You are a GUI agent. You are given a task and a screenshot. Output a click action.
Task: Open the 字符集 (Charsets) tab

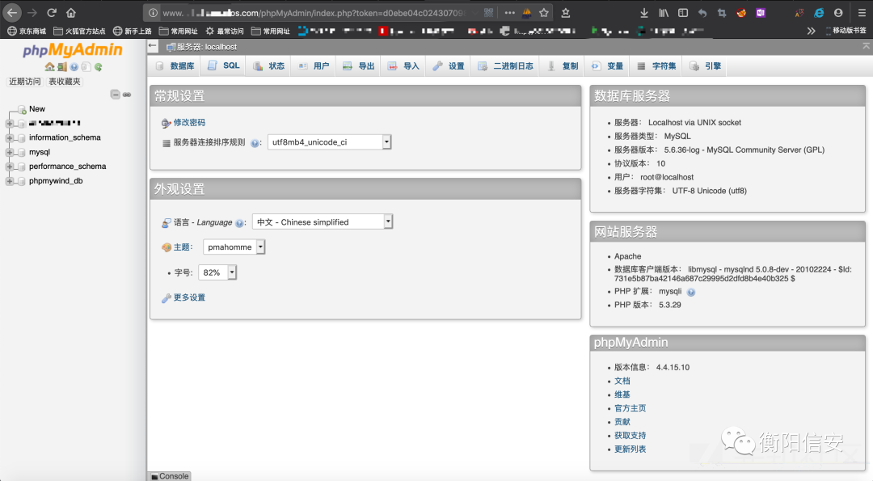click(x=657, y=65)
